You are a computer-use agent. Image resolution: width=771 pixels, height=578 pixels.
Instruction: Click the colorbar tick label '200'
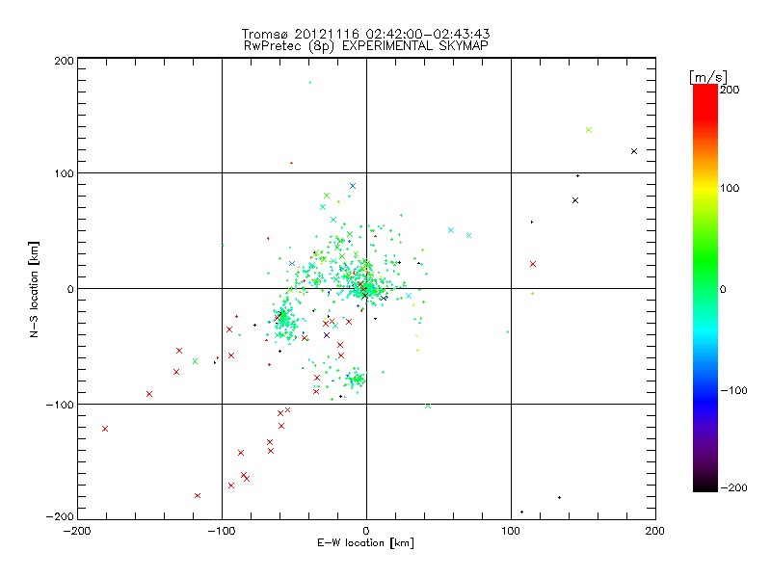(x=730, y=90)
